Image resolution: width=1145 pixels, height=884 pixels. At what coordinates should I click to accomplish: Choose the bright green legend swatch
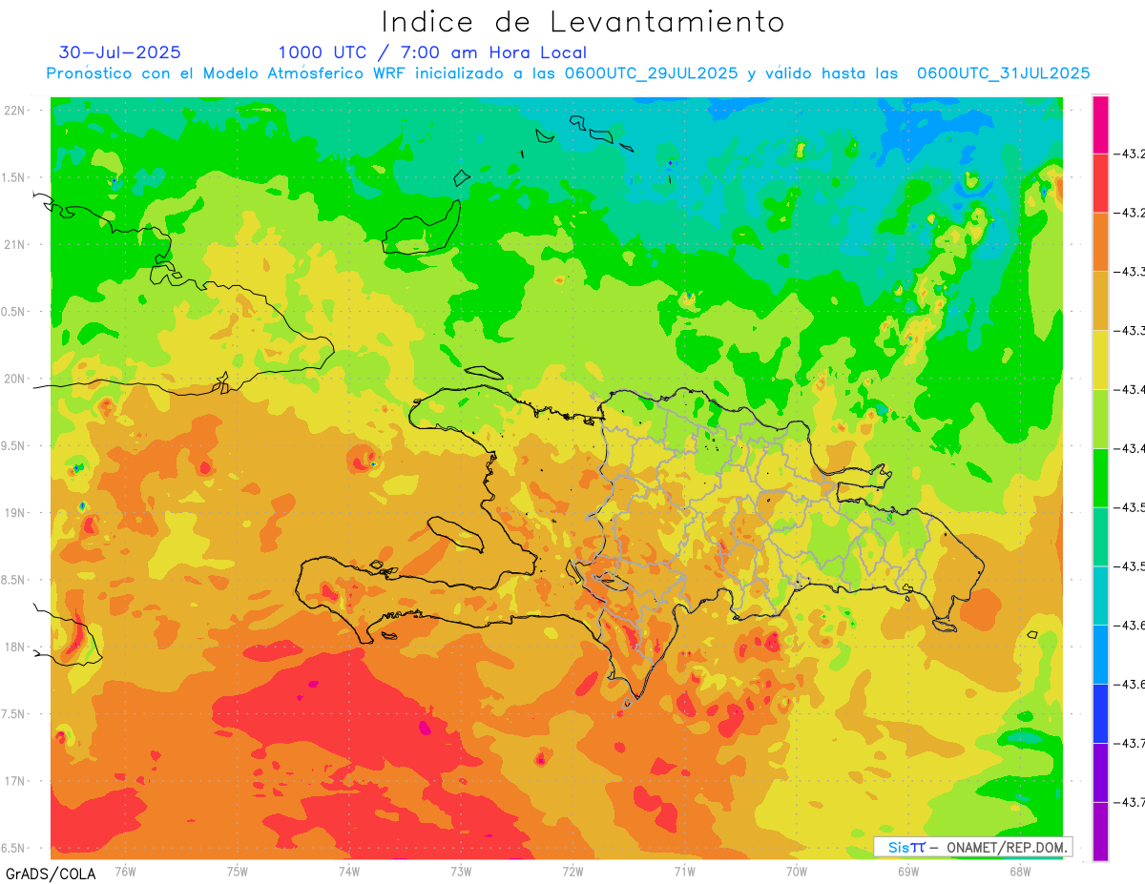[x=1100, y=478]
